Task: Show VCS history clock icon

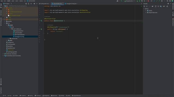Action: (x=162, y=1)
